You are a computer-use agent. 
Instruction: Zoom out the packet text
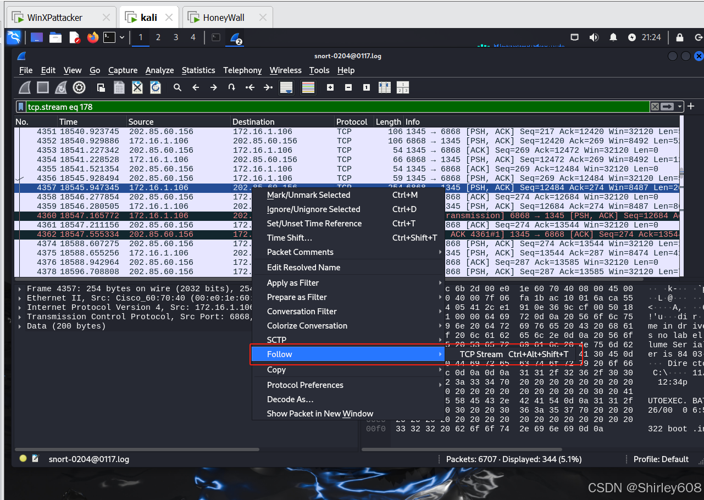point(348,87)
